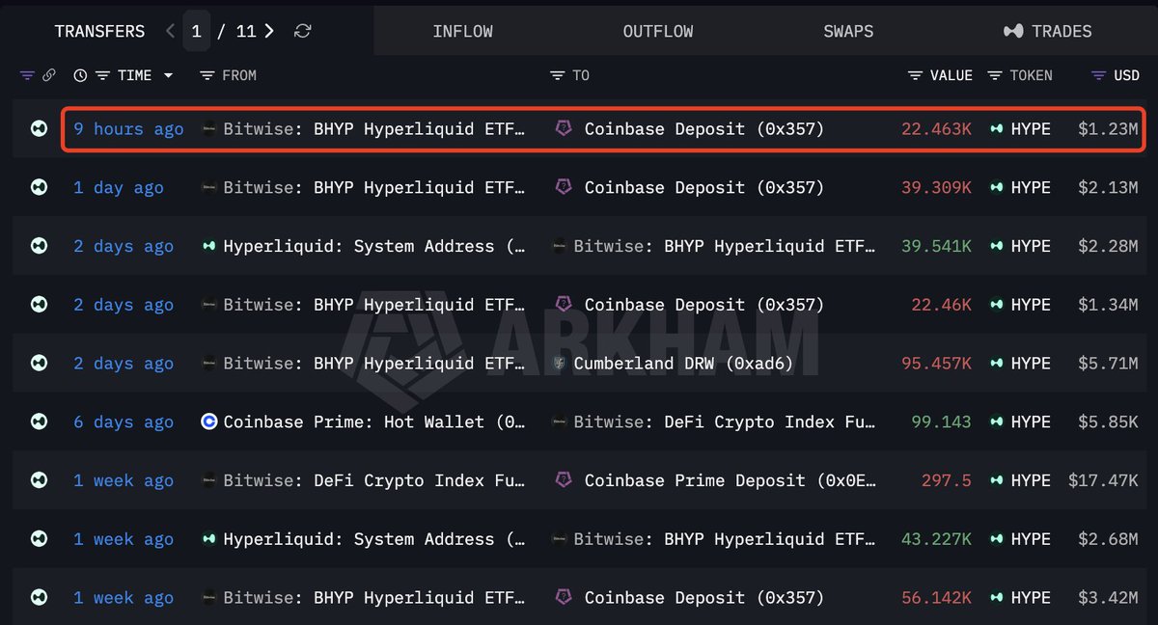Go to previous transfers page chevron
1158x625 pixels.
[x=171, y=31]
